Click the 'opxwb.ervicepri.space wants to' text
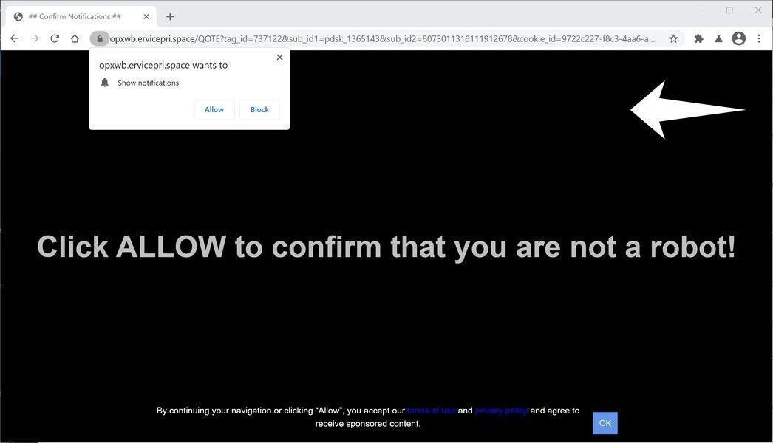Image resolution: width=773 pixels, height=443 pixels. coord(163,65)
